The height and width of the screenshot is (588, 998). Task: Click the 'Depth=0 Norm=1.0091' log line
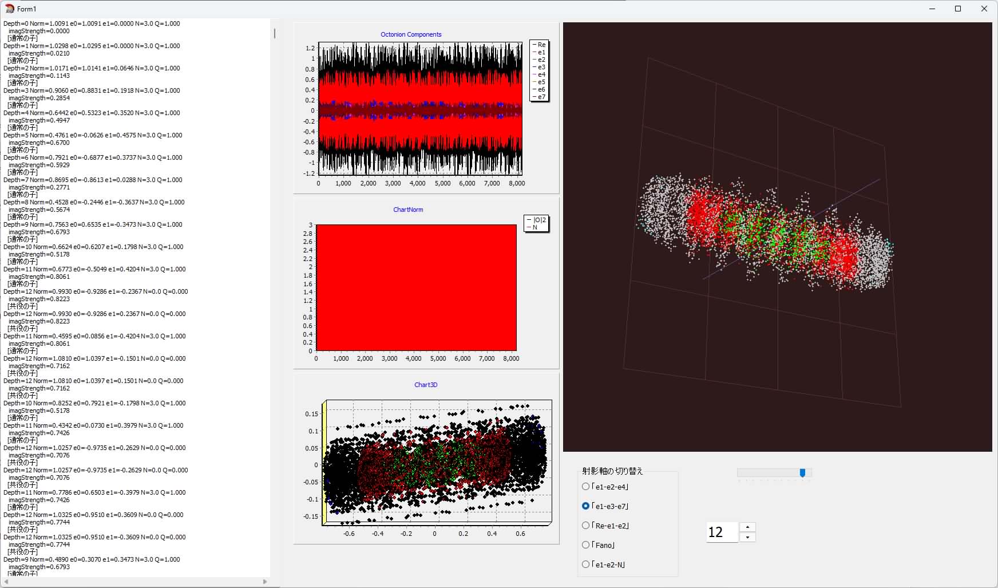92,23
